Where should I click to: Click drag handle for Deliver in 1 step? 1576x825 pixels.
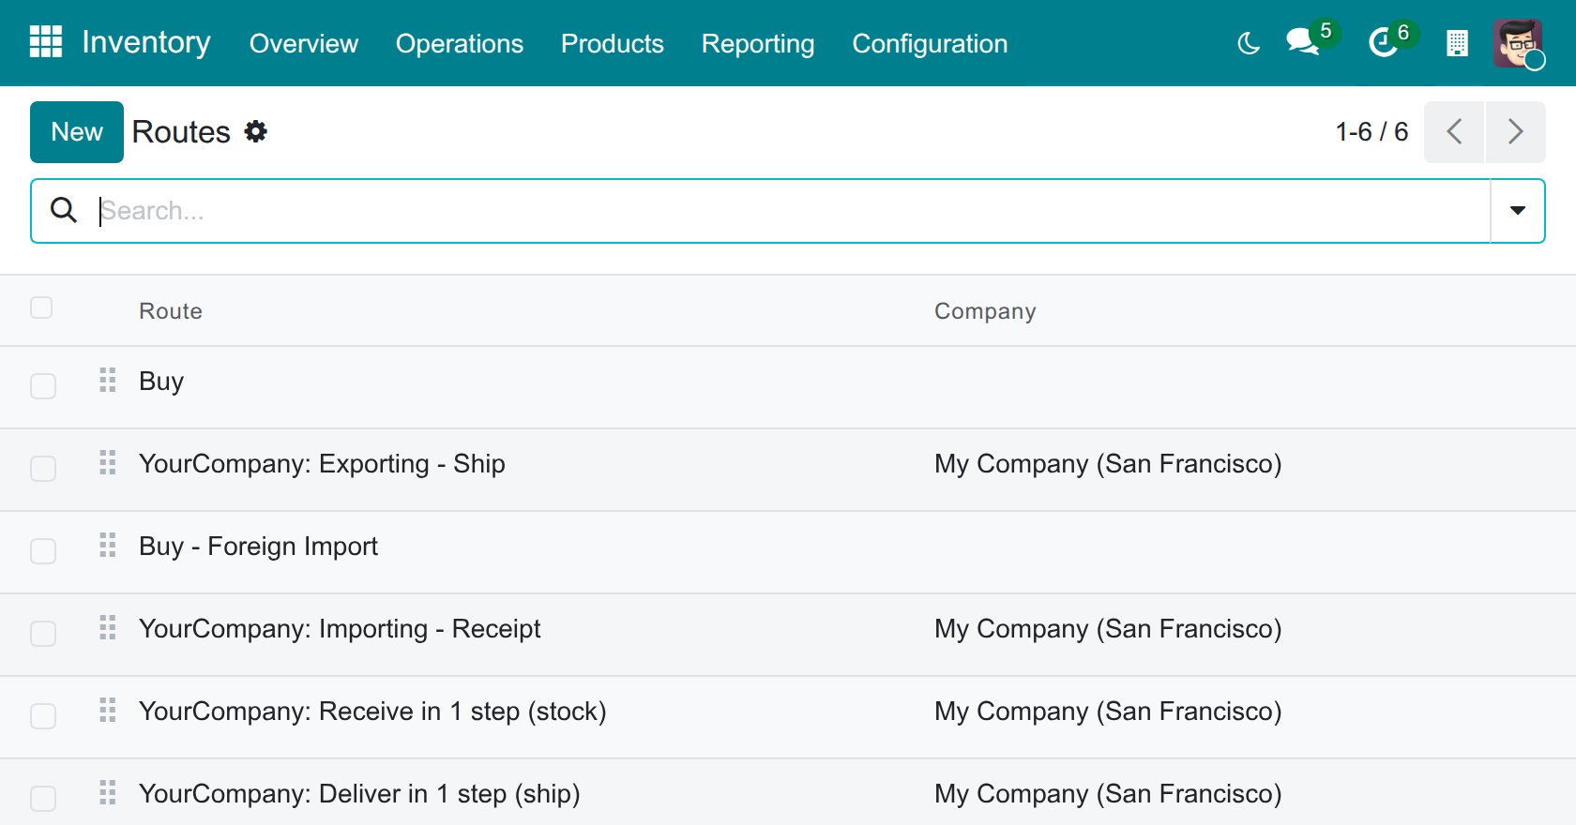click(x=108, y=792)
